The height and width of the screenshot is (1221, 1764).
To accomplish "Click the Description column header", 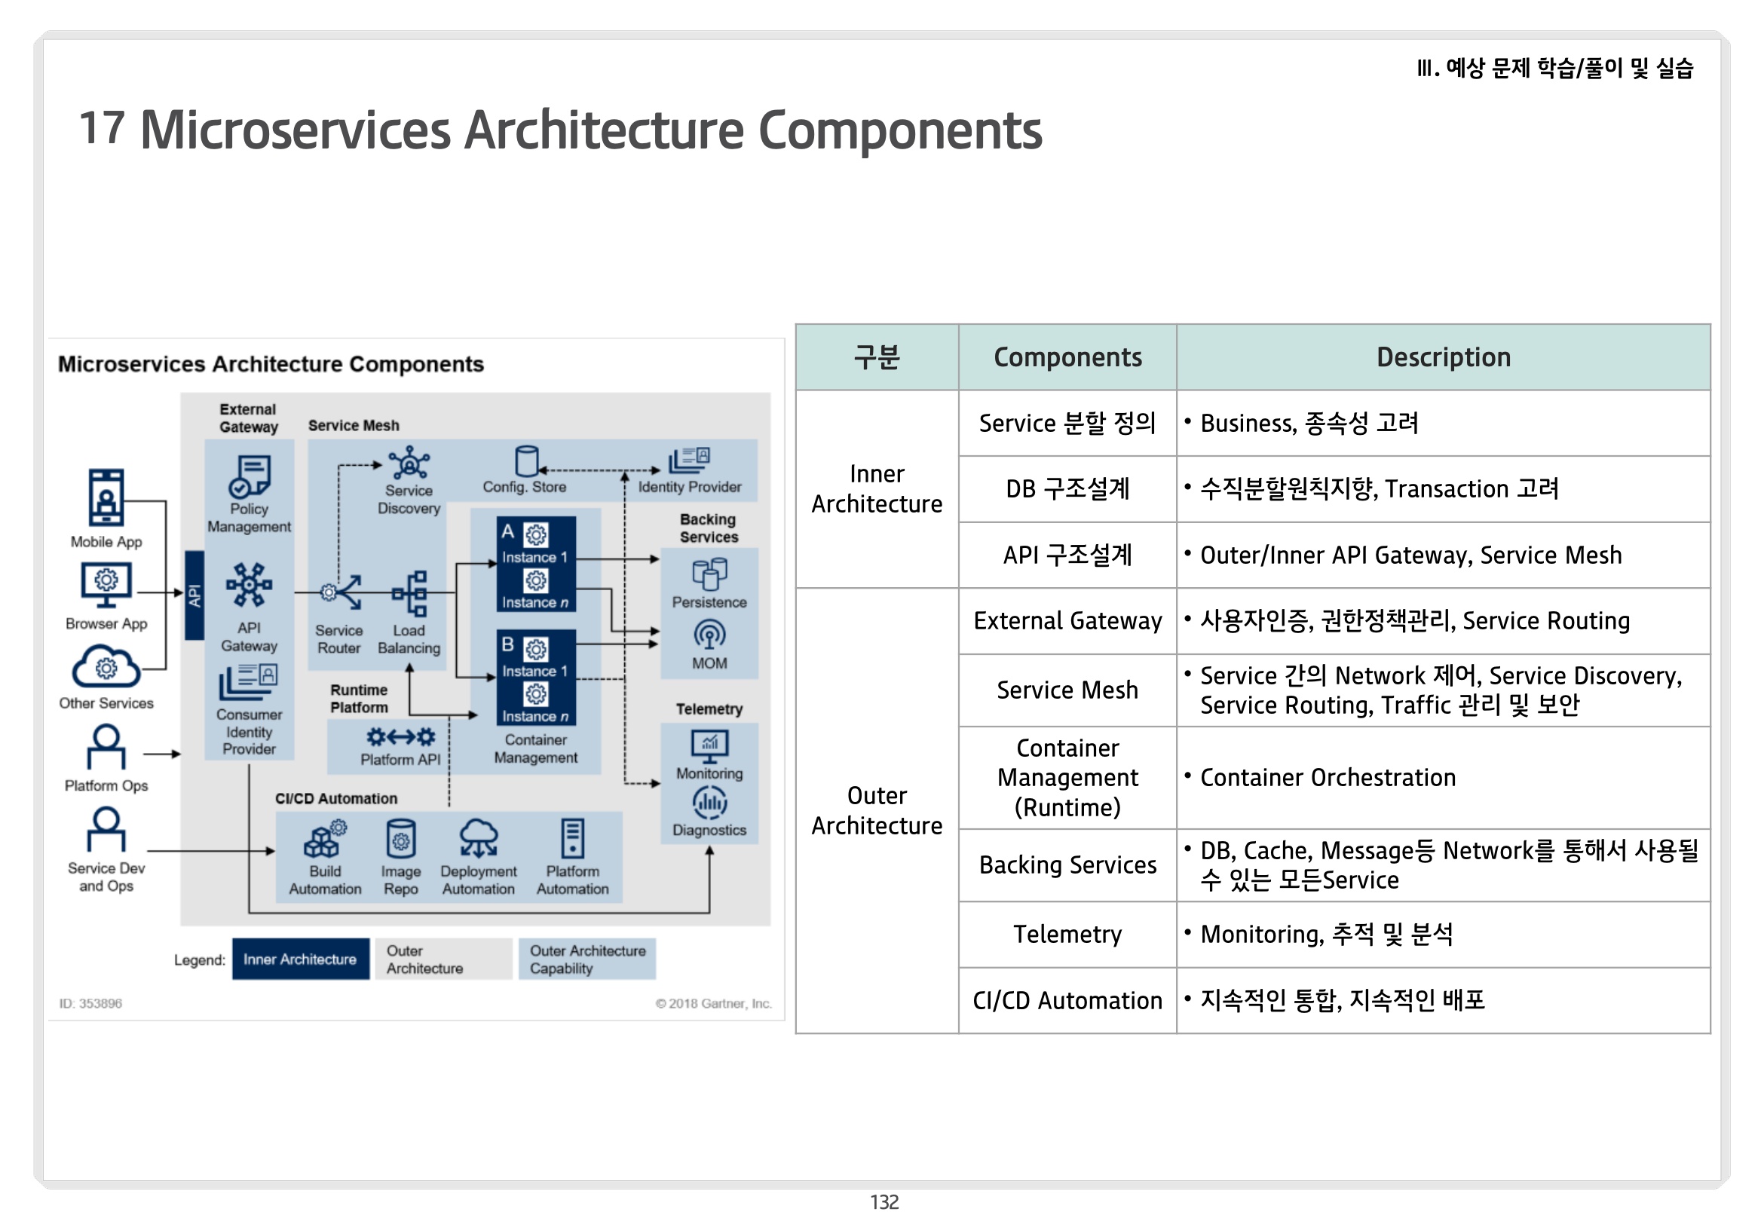I will [x=1443, y=357].
